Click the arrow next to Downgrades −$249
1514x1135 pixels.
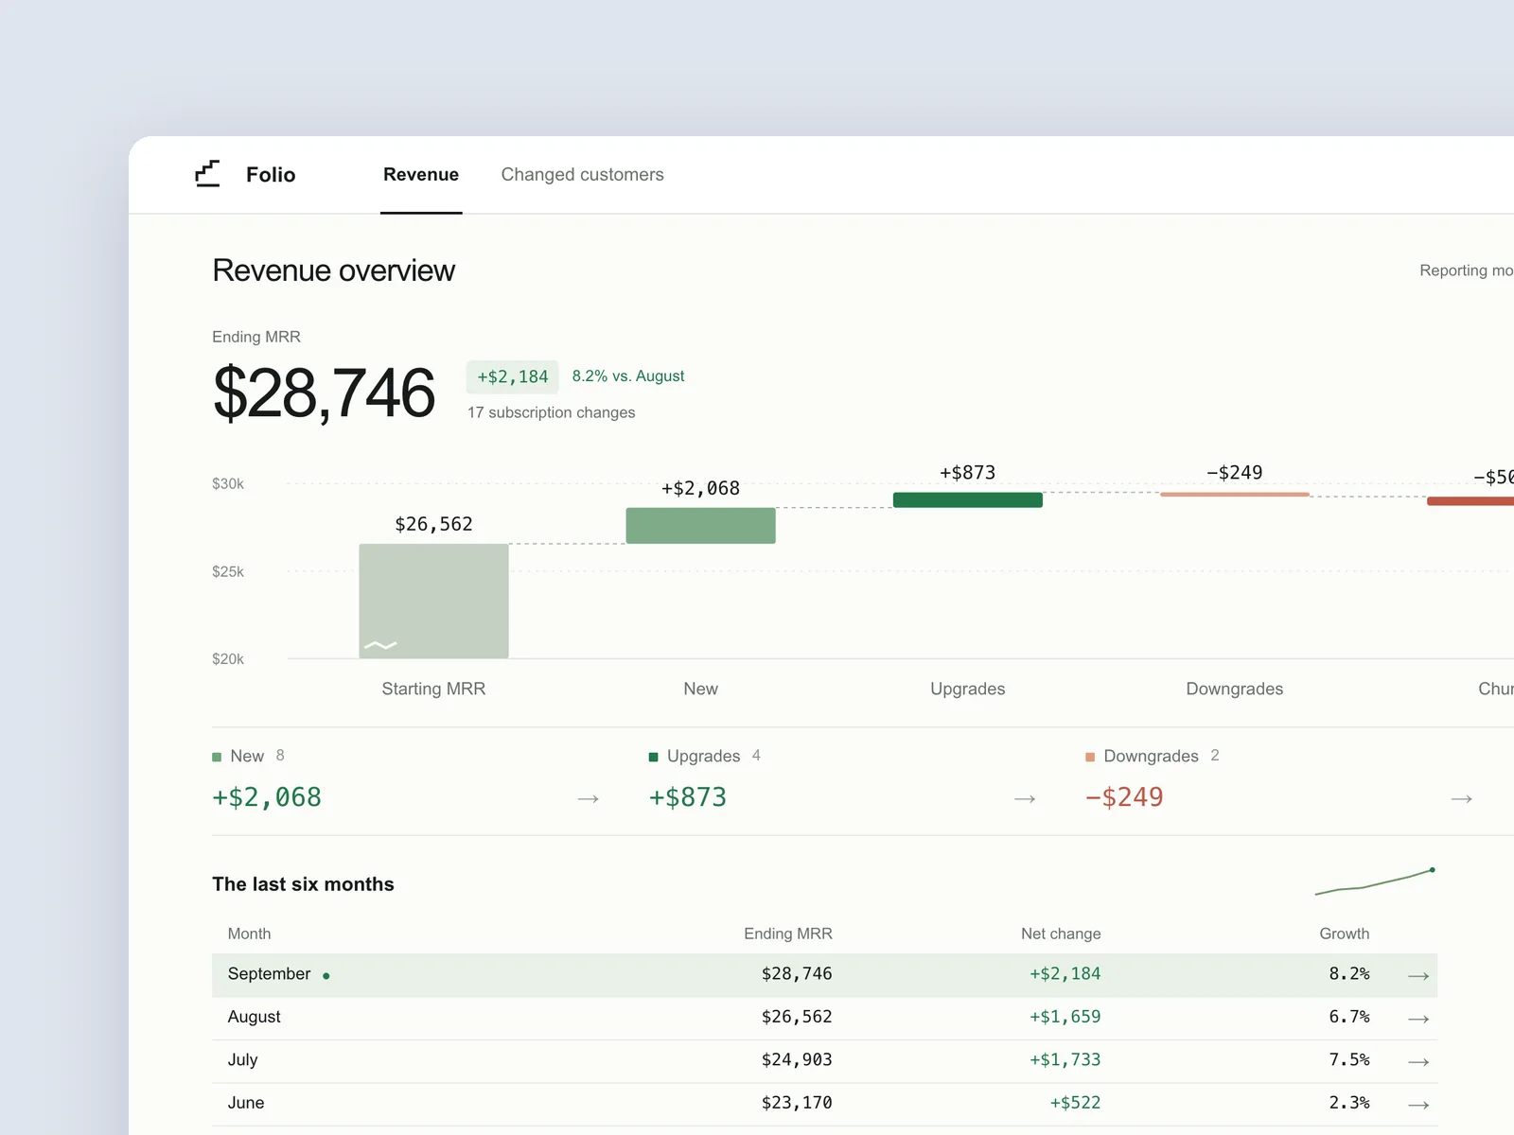(1462, 799)
